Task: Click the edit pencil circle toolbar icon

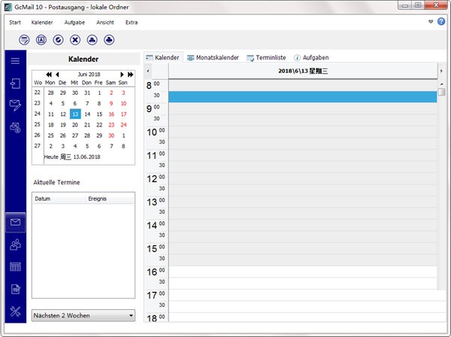Action: (x=58, y=40)
